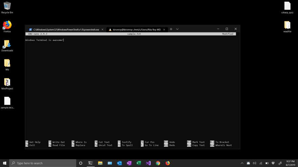The image size is (298, 167).
Task: Open the Mail app on taskbar
Action: coord(110,163)
